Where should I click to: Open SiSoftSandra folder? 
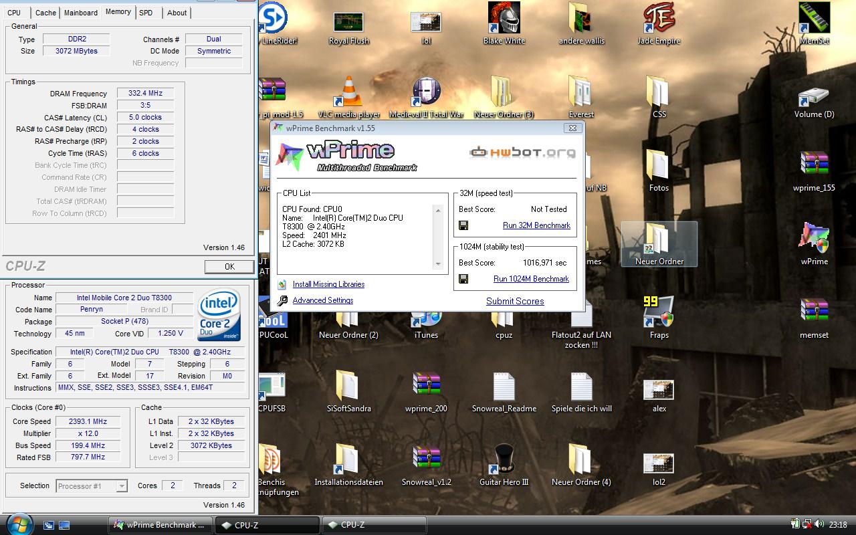tap(348, 392)
